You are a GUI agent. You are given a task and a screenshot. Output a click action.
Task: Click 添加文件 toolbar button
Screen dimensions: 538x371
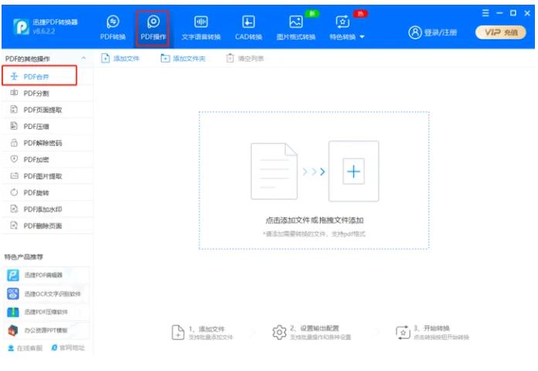(121, 59)
